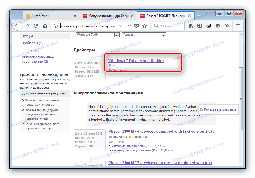Minimize the browser window

click(x=220, y=14)
